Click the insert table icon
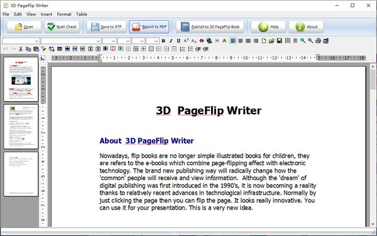The width and height of the screenshot is (377, 236). [x=60, y=49]
